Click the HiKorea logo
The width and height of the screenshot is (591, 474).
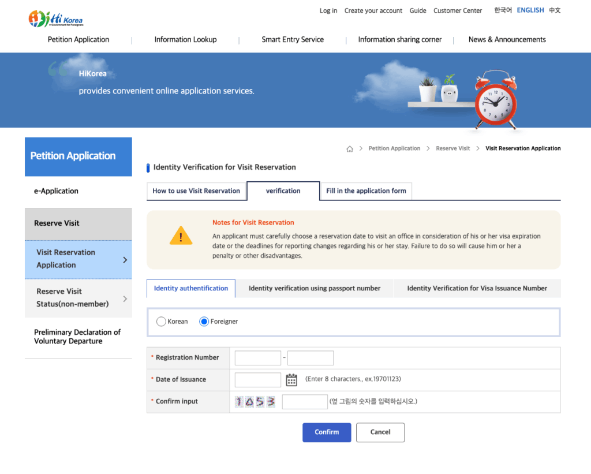pos(56,18)
